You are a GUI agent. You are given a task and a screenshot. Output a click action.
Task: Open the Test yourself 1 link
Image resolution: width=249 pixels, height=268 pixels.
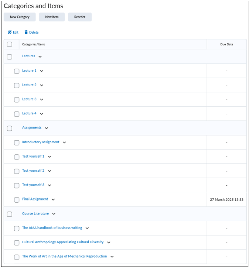pos(33,156)
